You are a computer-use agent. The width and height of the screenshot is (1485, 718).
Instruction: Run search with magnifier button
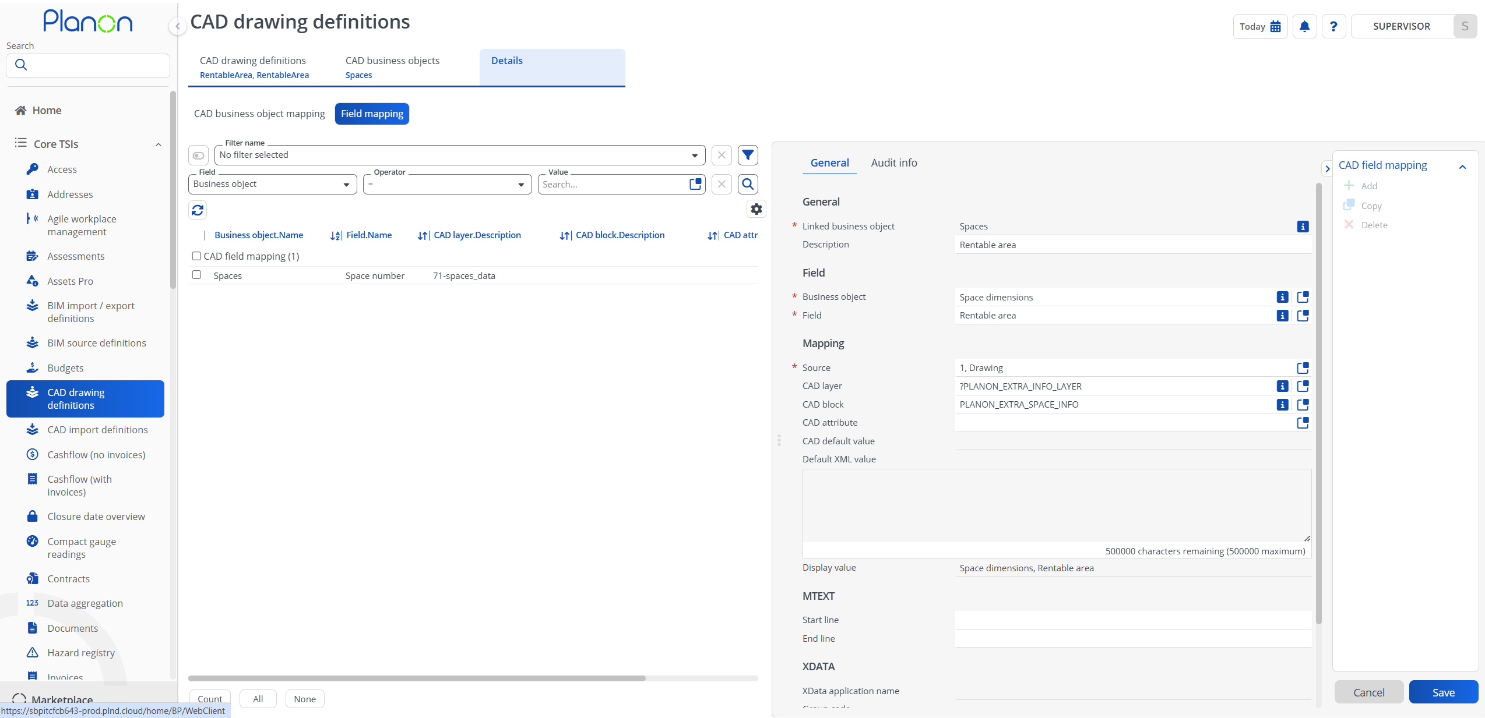point(748,184)
